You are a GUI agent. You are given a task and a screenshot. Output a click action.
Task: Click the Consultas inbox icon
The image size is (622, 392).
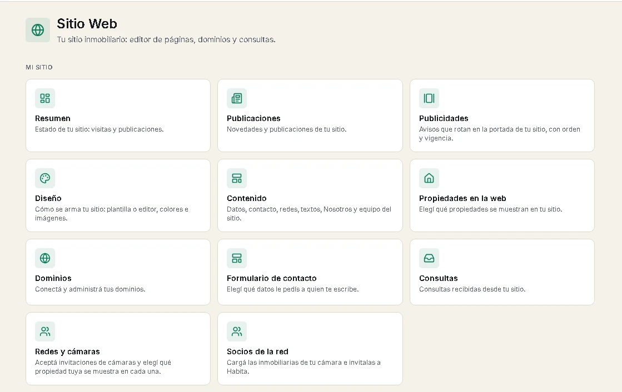point(429,258)
